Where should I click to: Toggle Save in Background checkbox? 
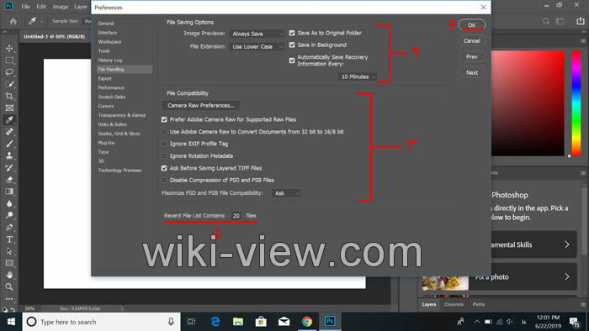click(292, 45)
